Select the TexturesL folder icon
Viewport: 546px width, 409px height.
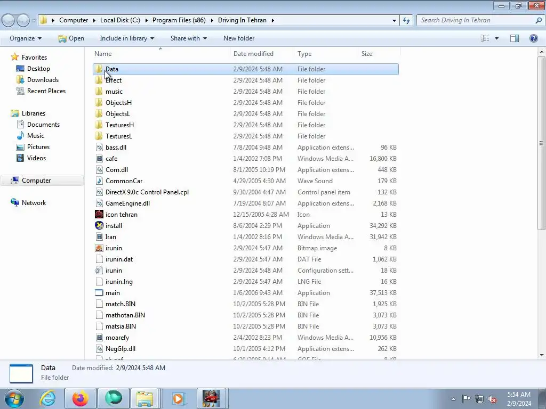pyautogui.click(x=99, y=136)
